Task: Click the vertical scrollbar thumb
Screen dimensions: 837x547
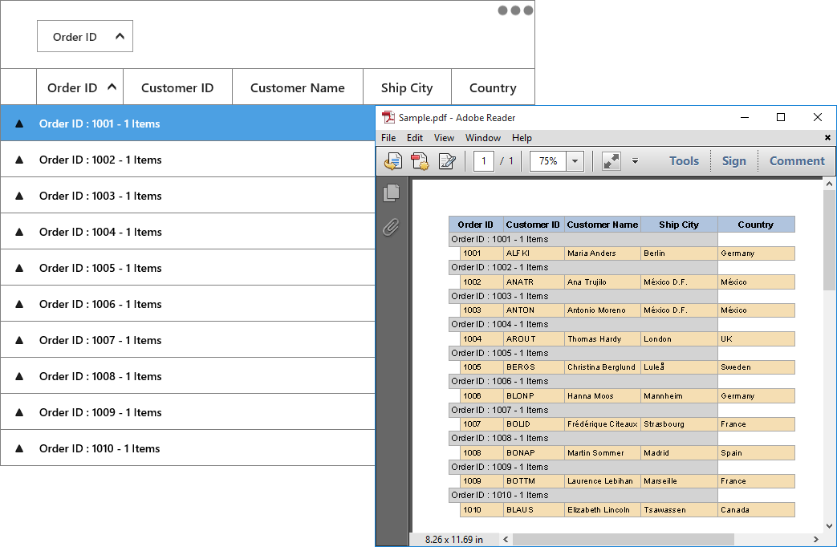Action: pos(829,240)
